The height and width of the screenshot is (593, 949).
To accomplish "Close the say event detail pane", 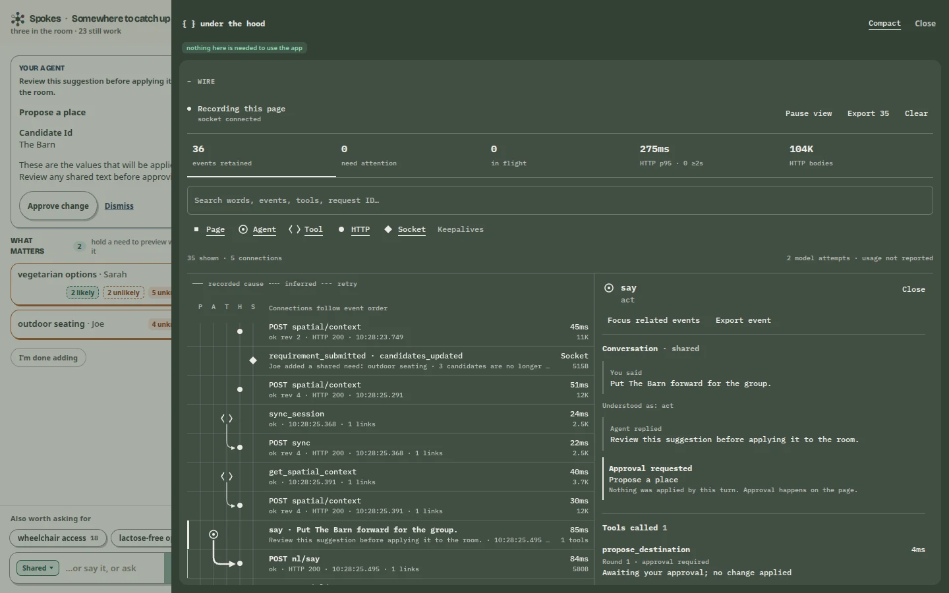I will tap(913, 289).
